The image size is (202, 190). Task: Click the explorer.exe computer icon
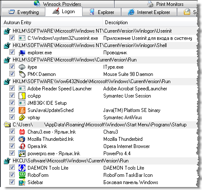pyautogui.click(x=22, y=53)
